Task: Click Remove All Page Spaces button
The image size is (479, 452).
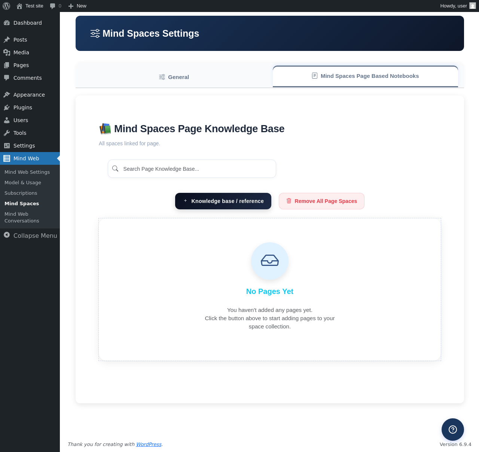Action: click(x=321, y=201)
